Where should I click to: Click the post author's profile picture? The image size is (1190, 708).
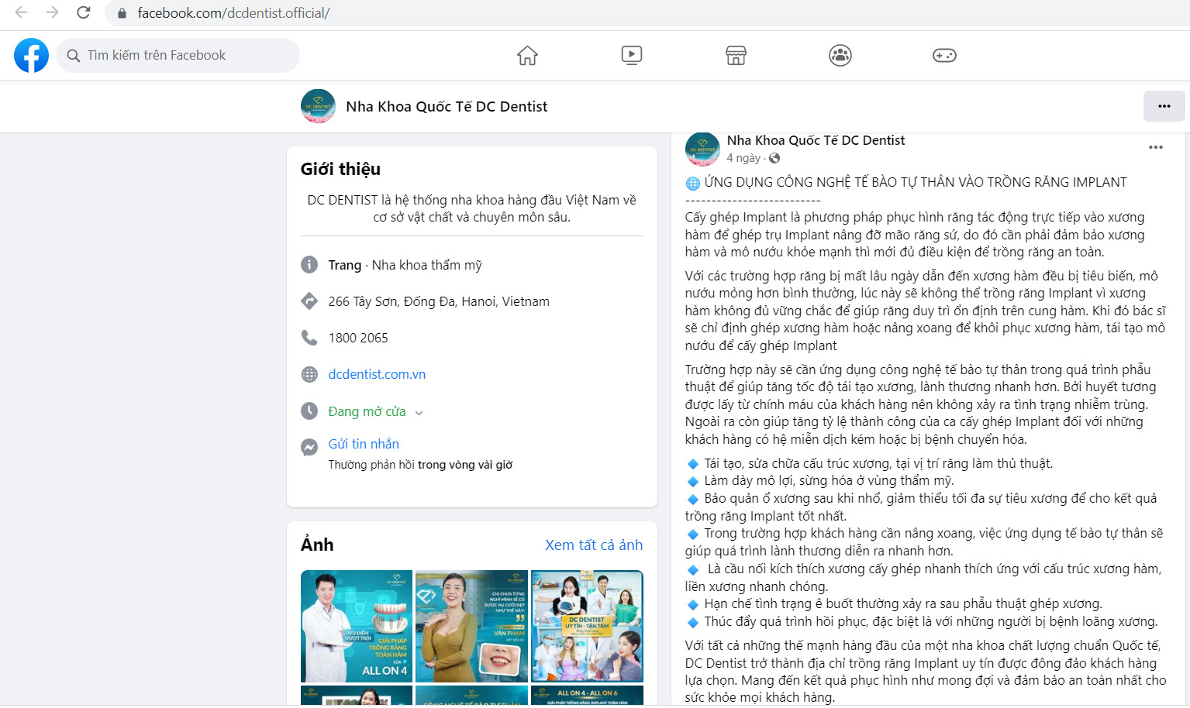pos(702,149)
